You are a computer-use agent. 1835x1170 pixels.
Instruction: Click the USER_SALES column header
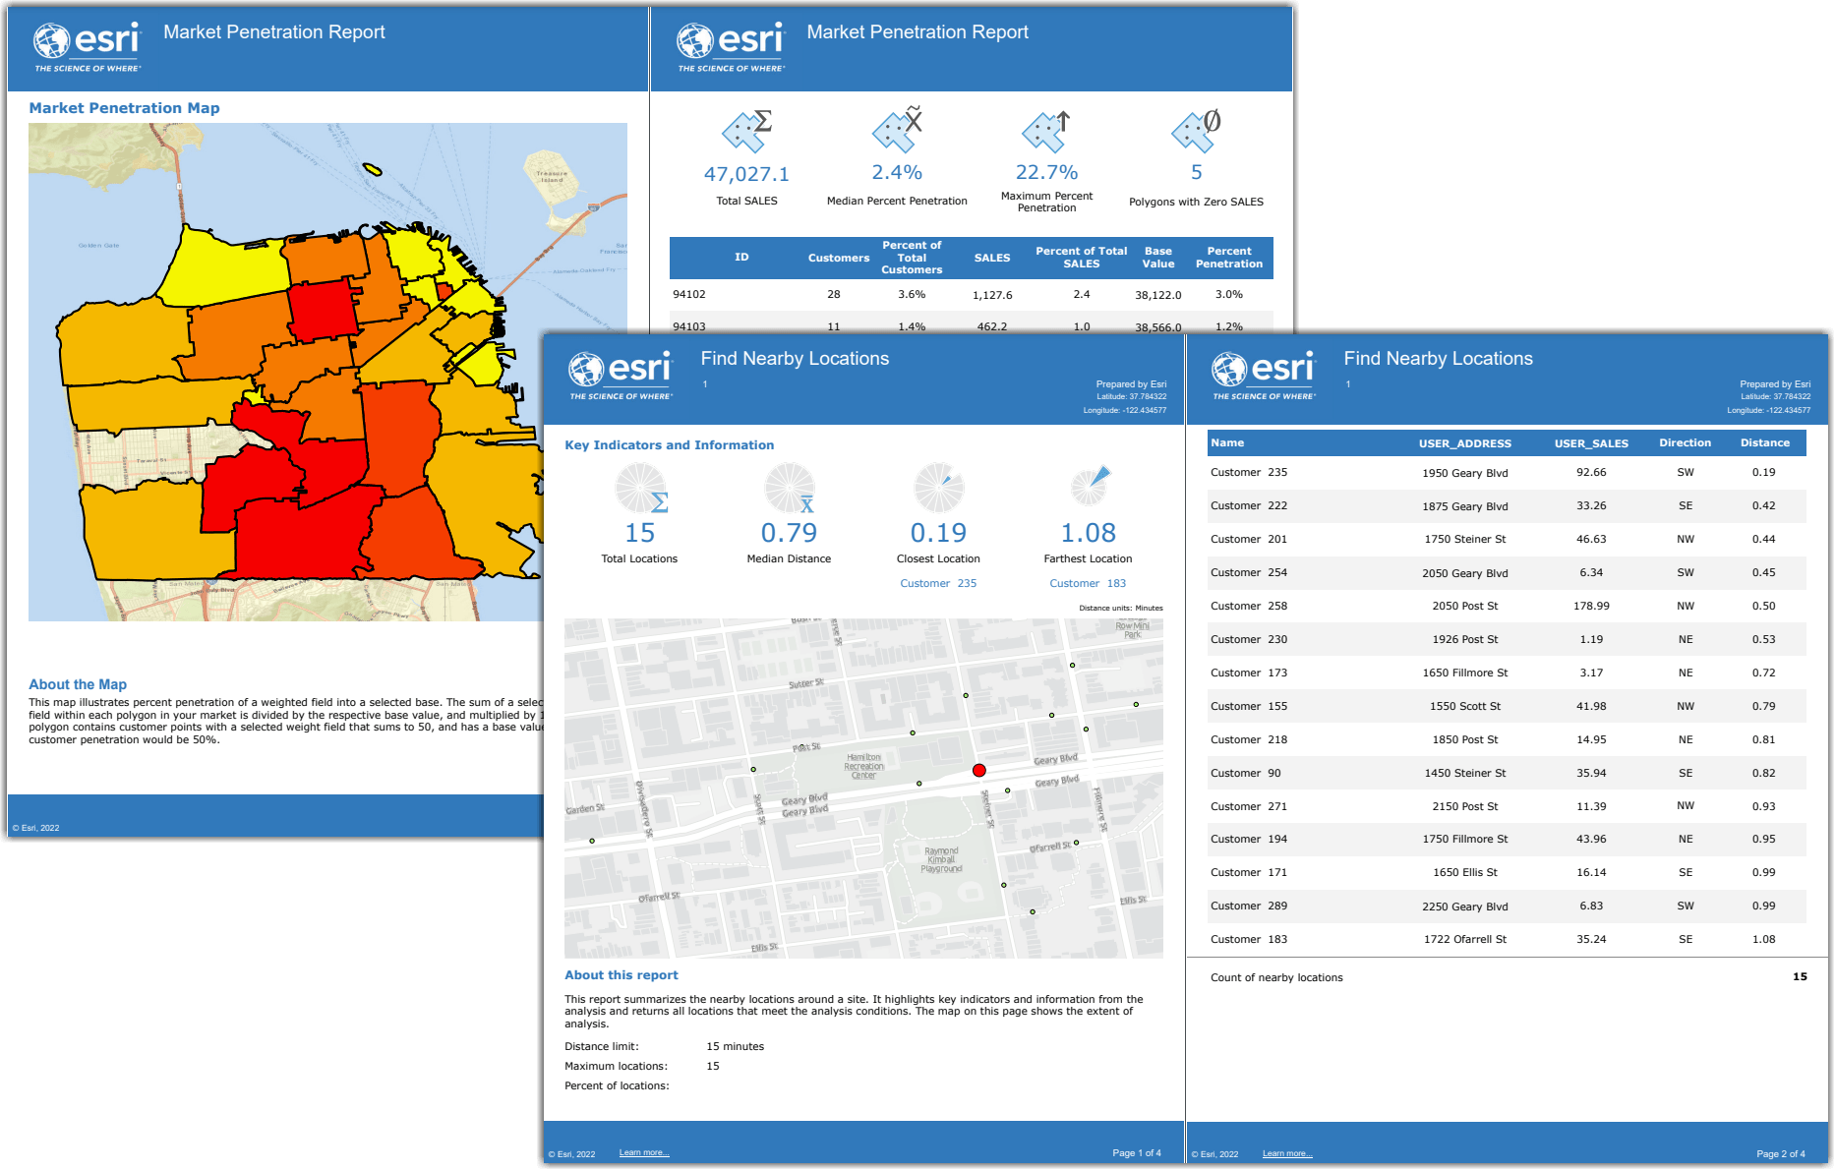(1591, 442)
